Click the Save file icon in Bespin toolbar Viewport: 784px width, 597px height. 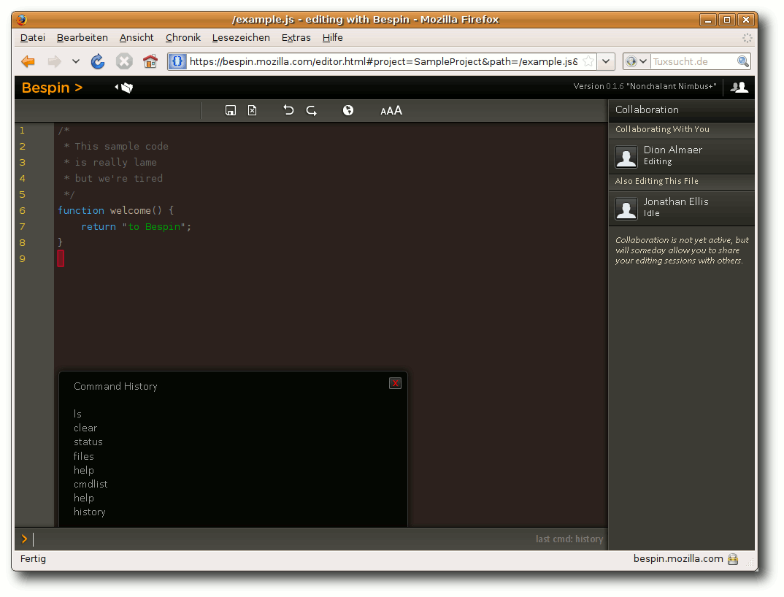tap(231, 110)
